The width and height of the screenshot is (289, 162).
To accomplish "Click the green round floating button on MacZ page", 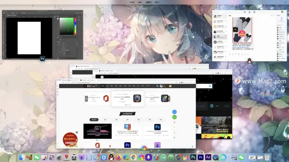I will click(x=174, y=117).
